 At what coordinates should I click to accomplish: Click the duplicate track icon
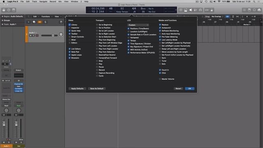coord(34,22)
